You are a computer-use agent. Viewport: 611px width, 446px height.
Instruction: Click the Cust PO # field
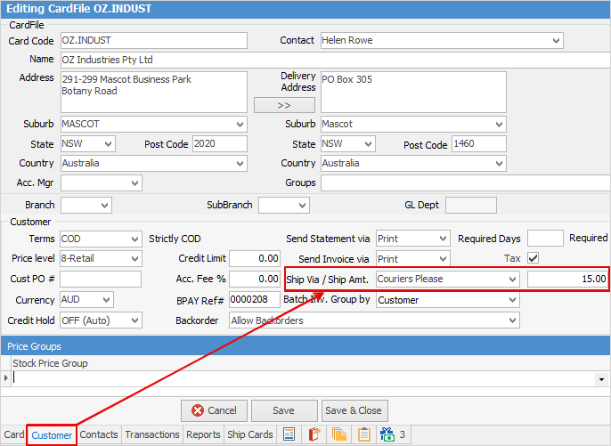pyautogui.click(x=101, y=279)
